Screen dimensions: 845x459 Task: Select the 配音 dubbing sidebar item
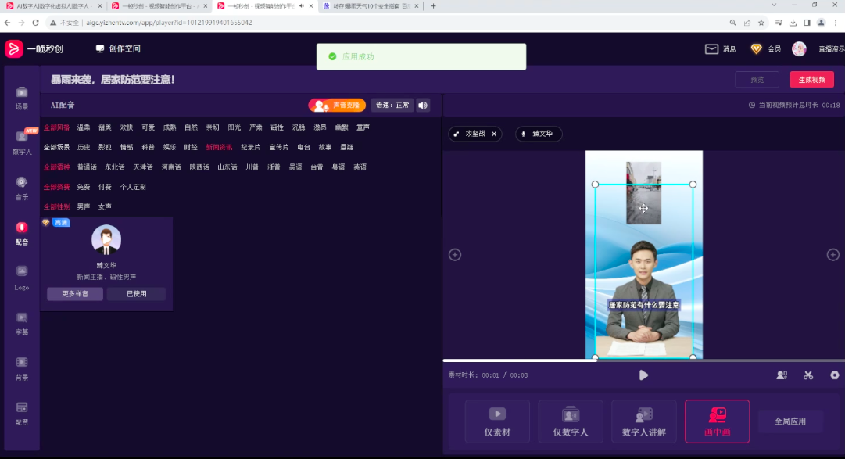coord(22,234)
